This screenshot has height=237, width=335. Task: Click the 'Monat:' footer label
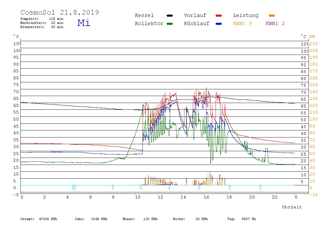coord(129,219)
